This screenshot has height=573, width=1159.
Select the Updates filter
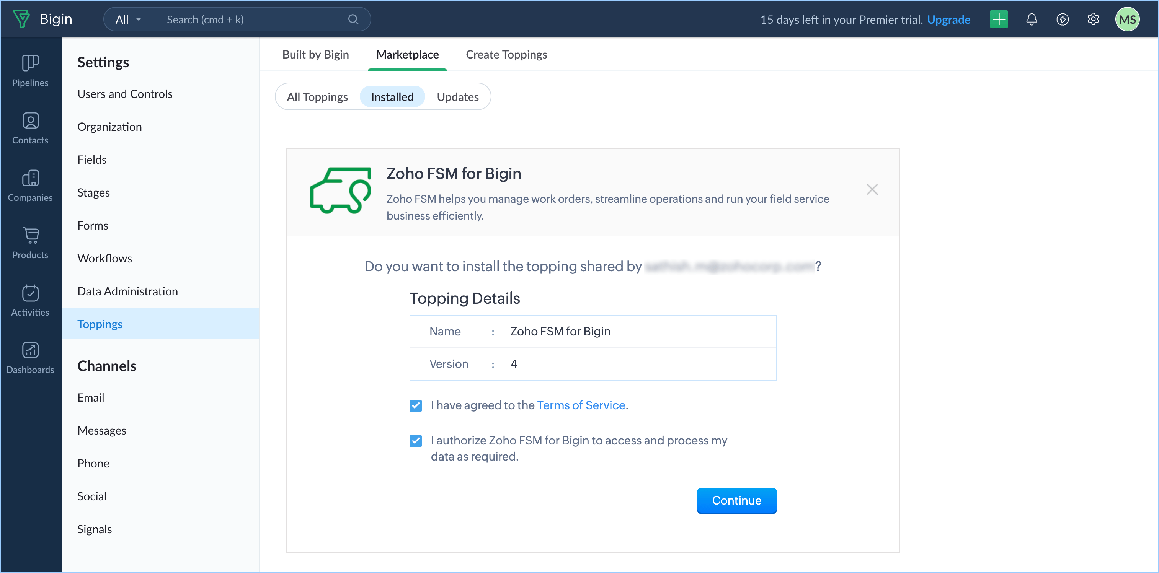click(x=457, y=97)
